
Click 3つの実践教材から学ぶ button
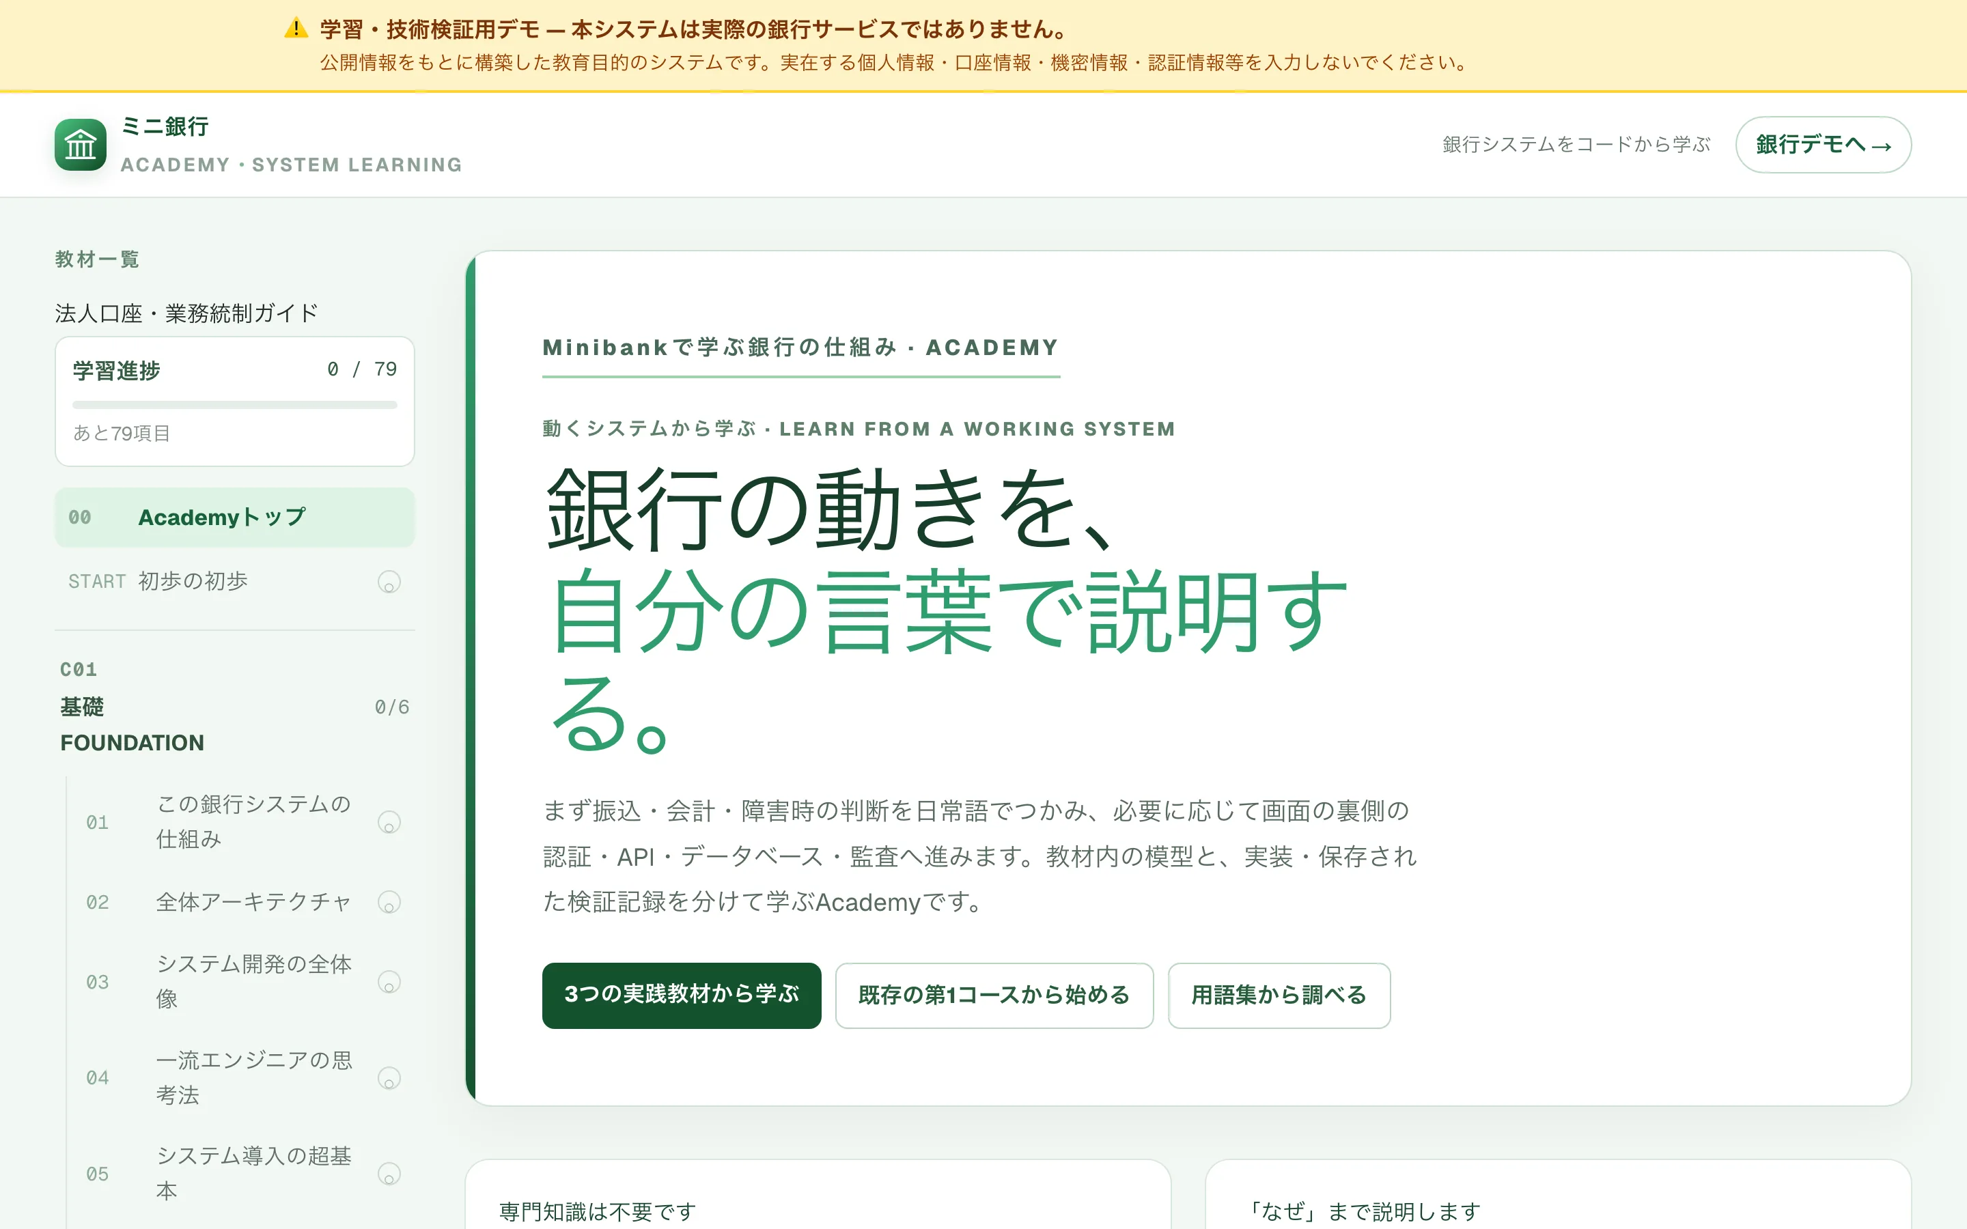[681, 995]
